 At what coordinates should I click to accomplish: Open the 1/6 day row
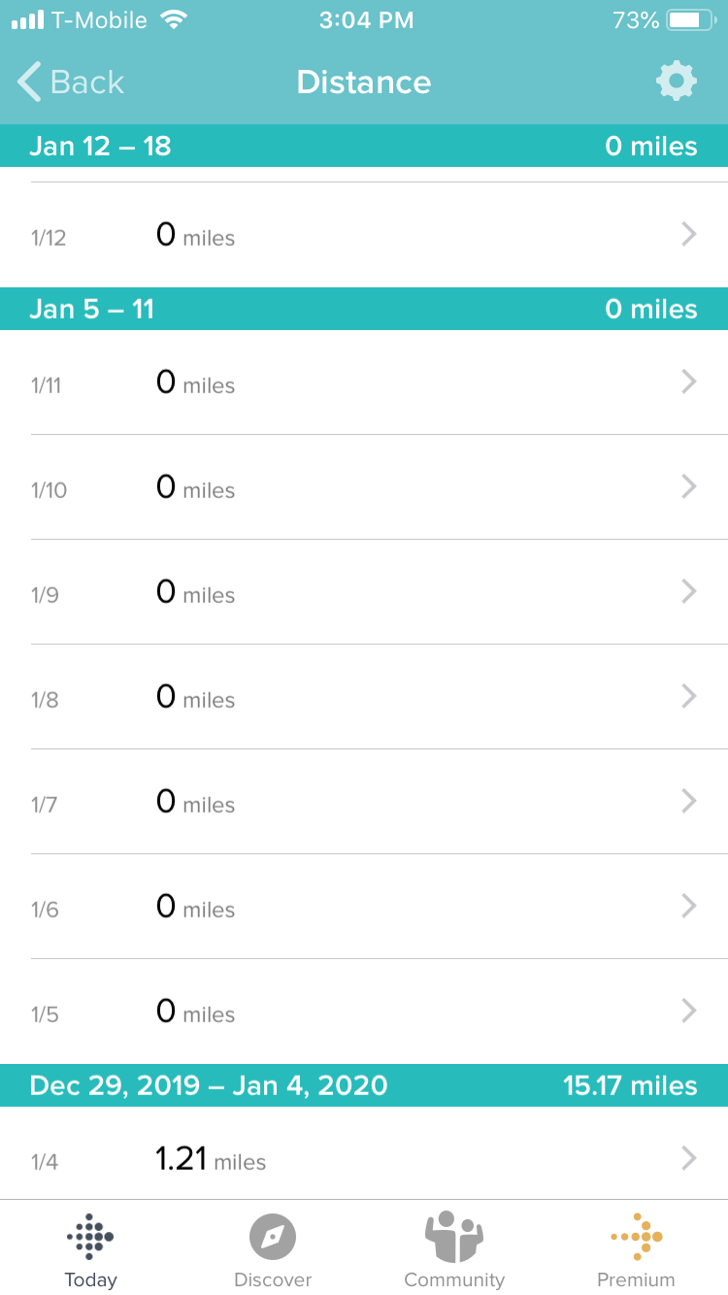pyautogui.click(x=364, y=907)
